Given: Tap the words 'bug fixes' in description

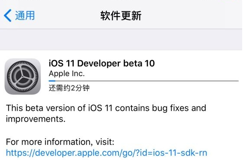Looking at the screenshot, I should tap(171, 108).
